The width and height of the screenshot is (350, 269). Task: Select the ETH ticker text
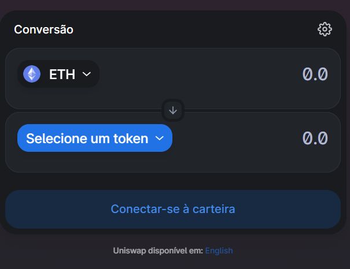coord(62,74)
